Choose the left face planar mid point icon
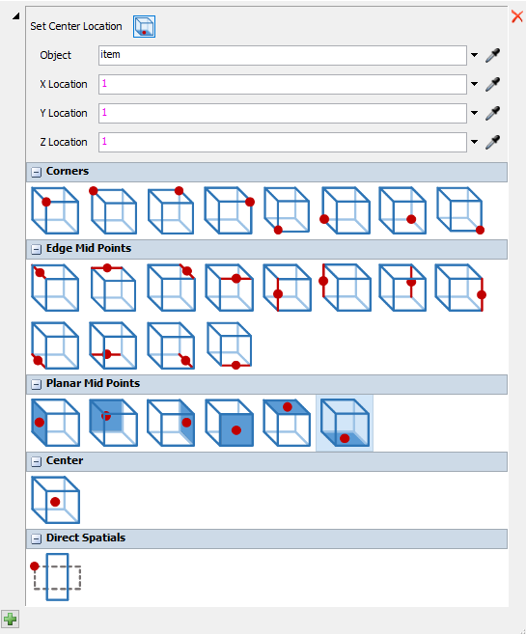Viewport: 526px width, 634px height. click(x=55, y=423)
